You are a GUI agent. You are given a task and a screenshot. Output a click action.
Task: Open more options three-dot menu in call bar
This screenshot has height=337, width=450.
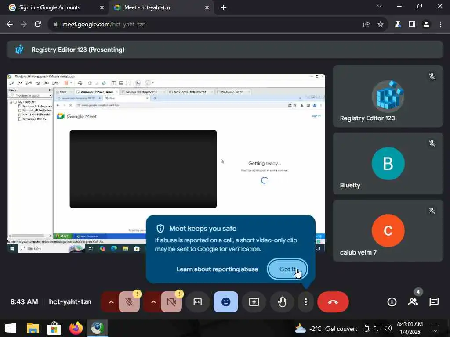point(306,302)
